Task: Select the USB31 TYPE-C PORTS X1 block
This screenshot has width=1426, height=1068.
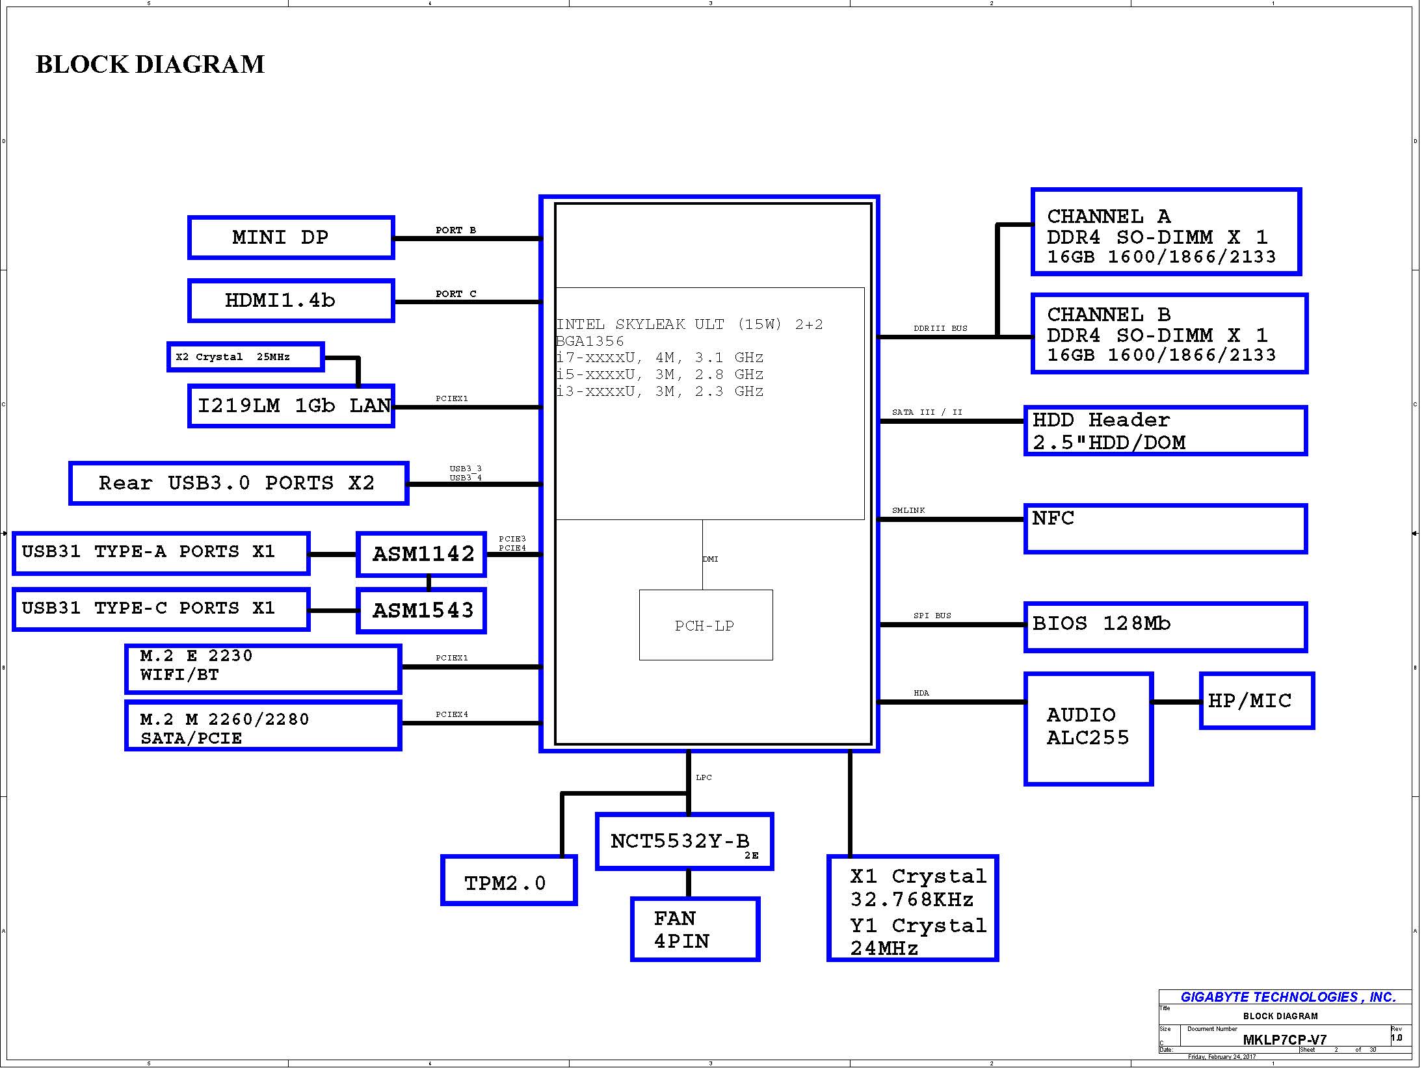Action: coord(161,609)
